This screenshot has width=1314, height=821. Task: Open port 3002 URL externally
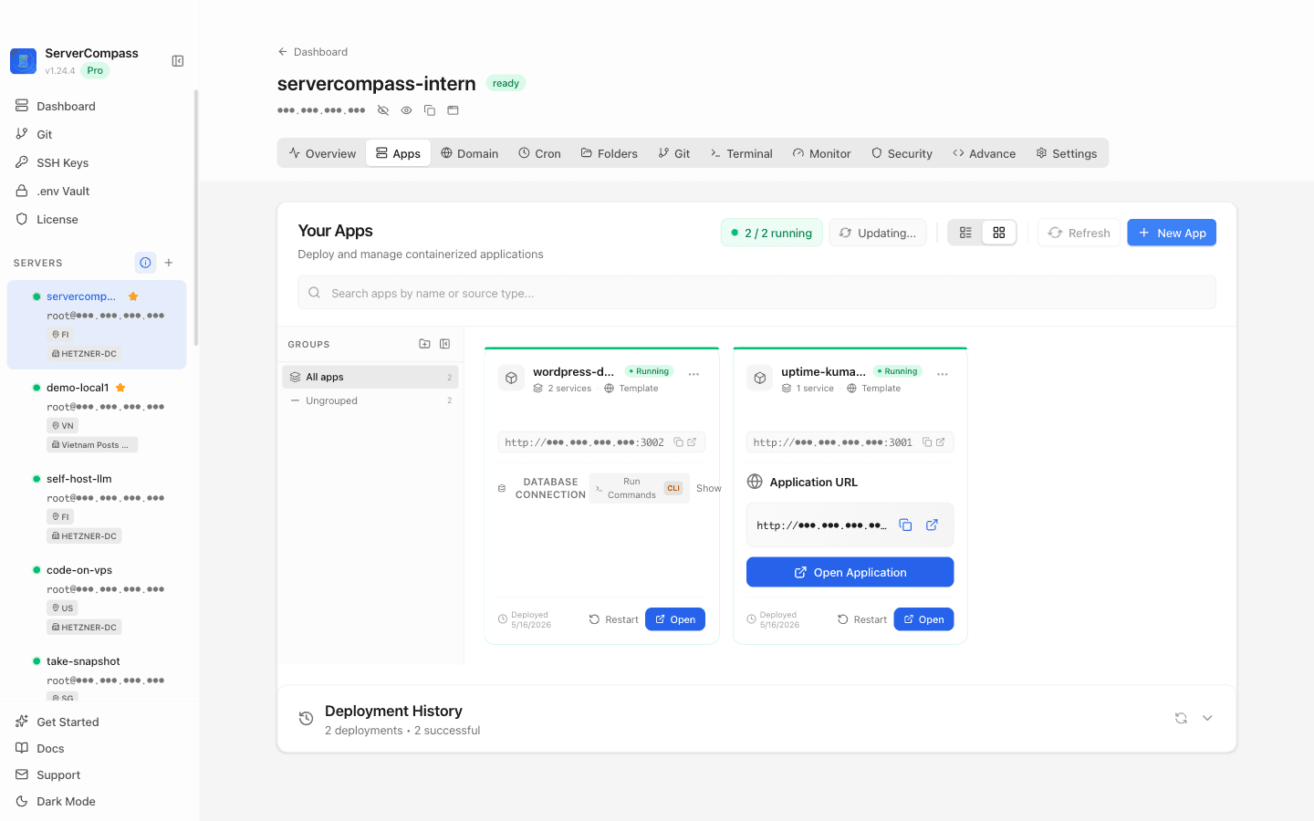pos(692,442)
